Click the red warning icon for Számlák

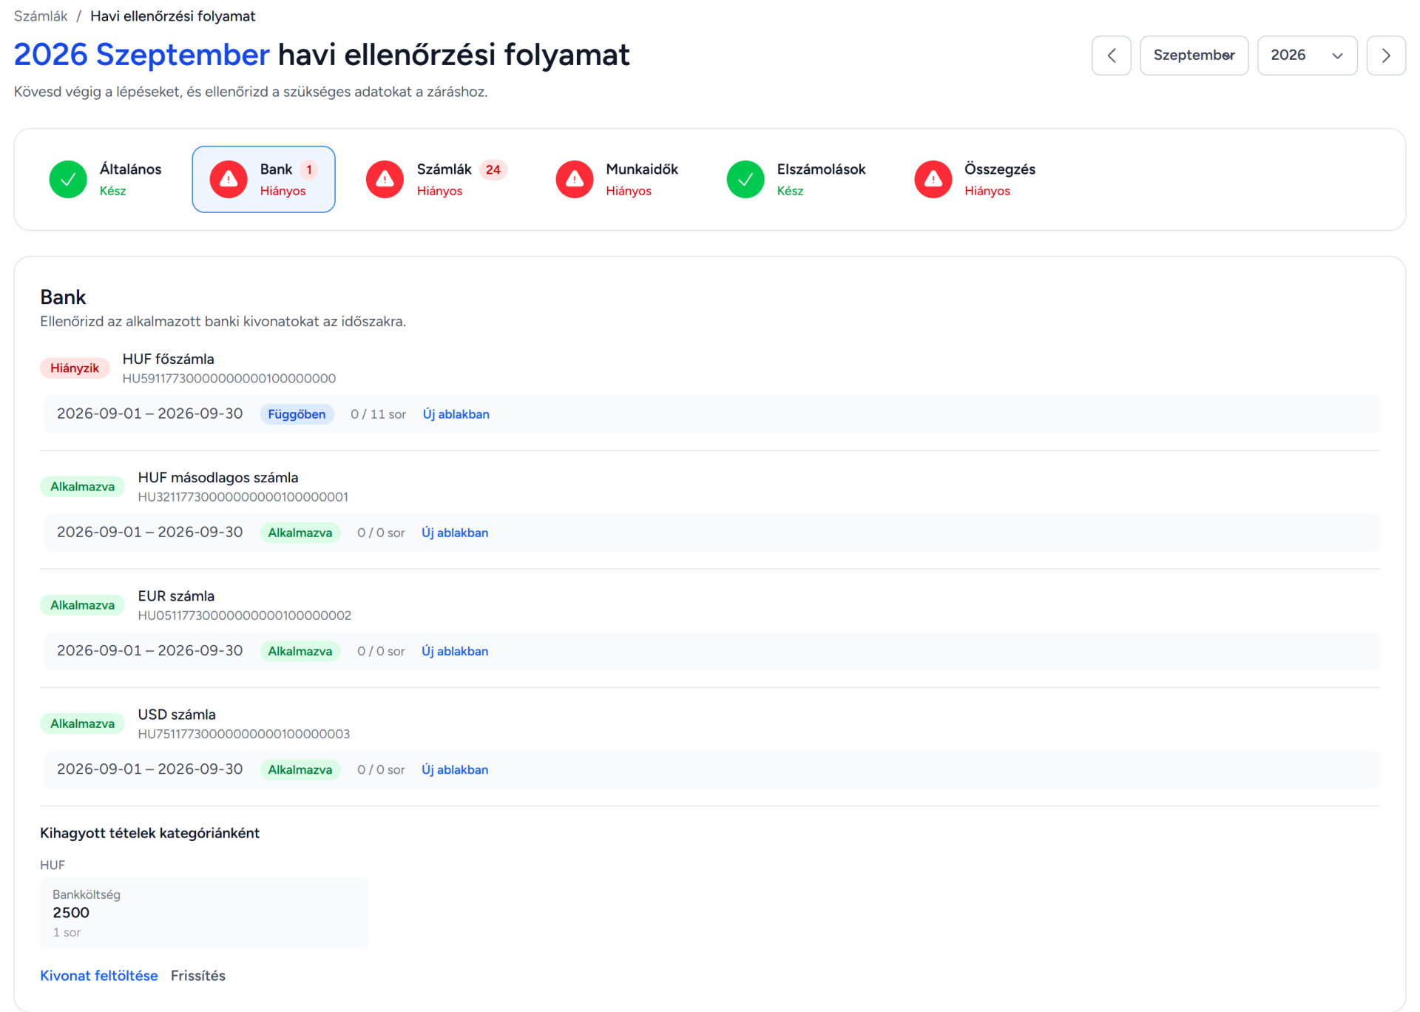click(385, 179)
